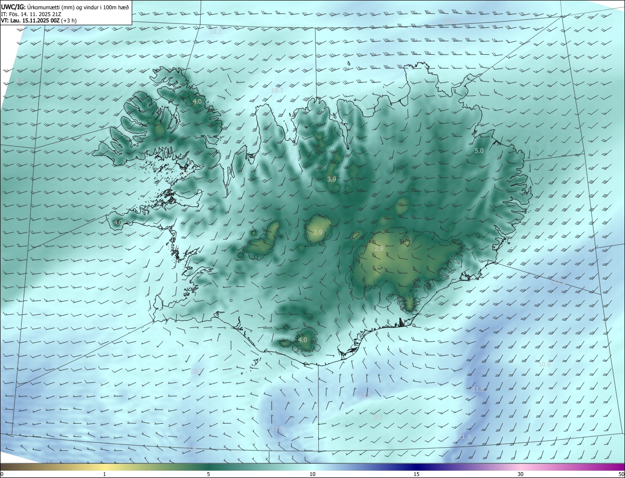Click the valid time "VT: Lau. 15.11.2025 00Z (+3 h)"
This screenshot has width=625, height=478.
(39, 21)
